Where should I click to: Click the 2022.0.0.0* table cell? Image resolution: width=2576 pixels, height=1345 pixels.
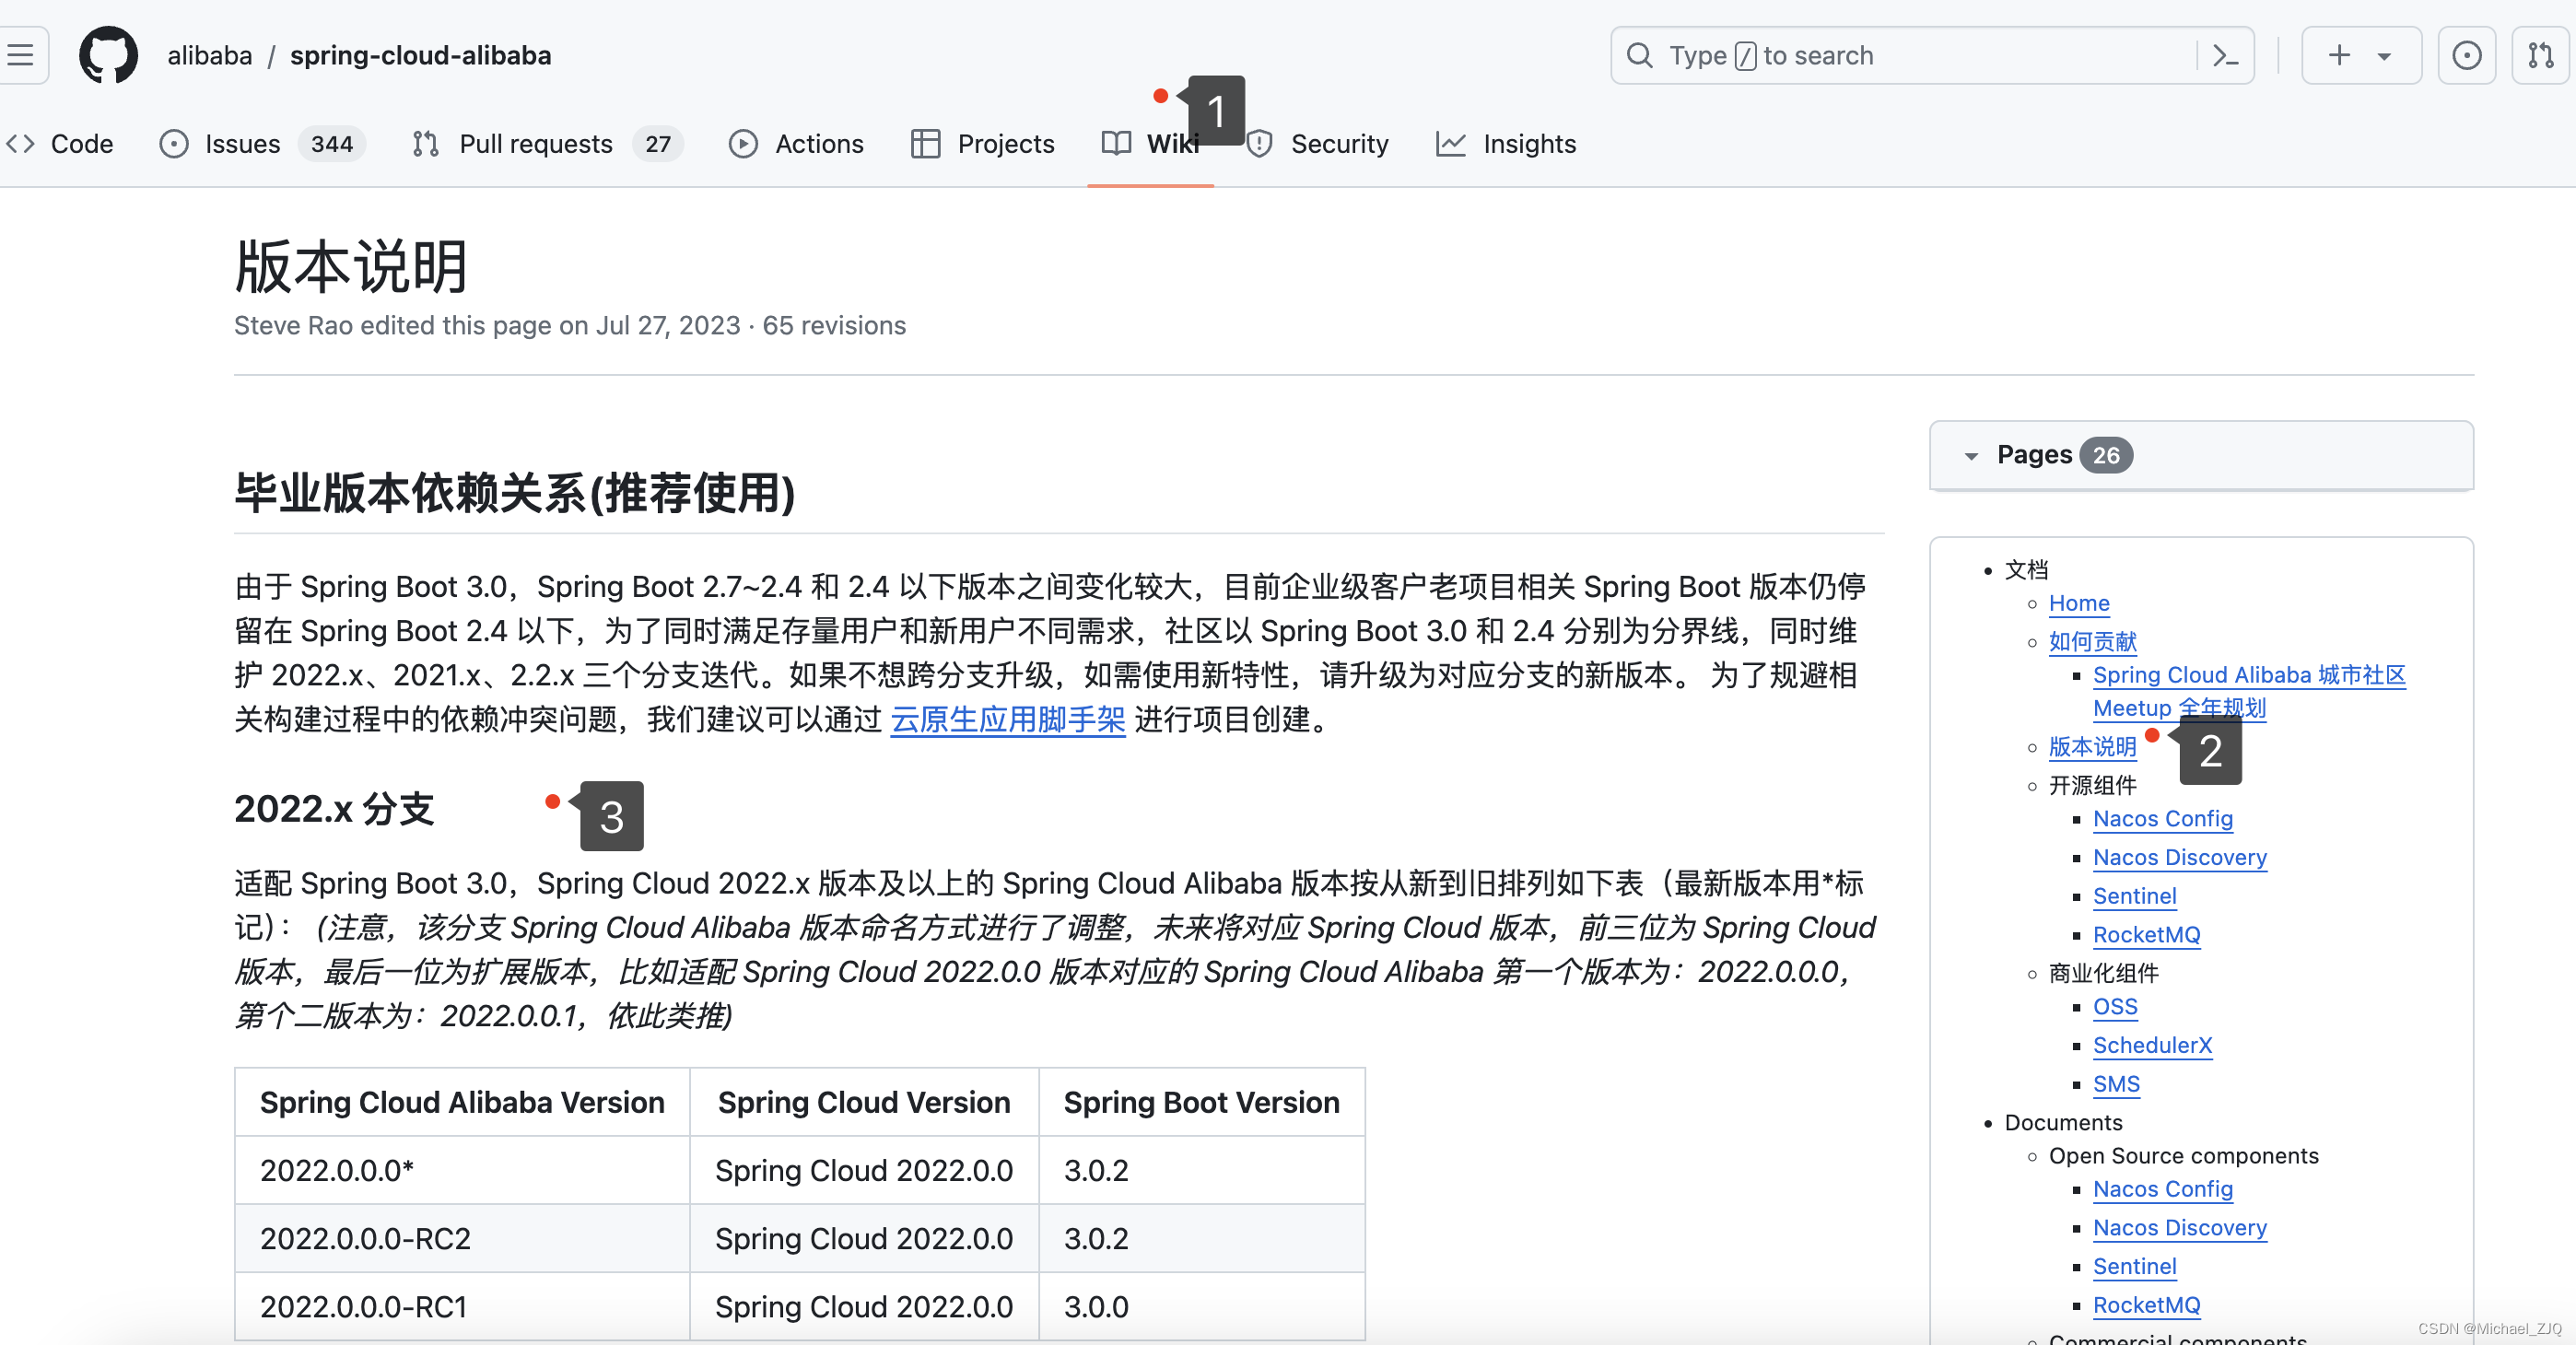tap(462, 1171)
